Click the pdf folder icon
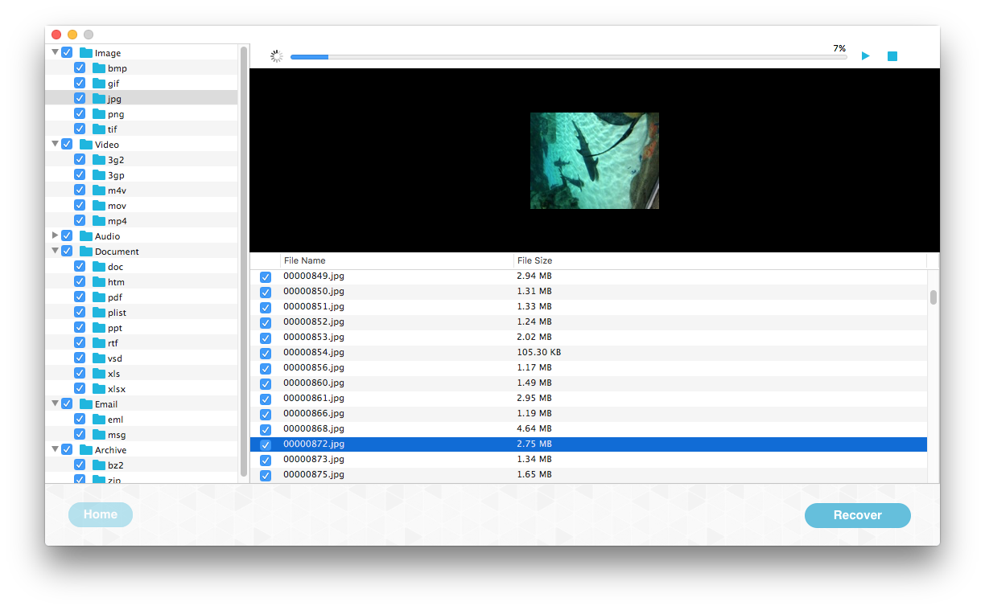 [99, 297]
